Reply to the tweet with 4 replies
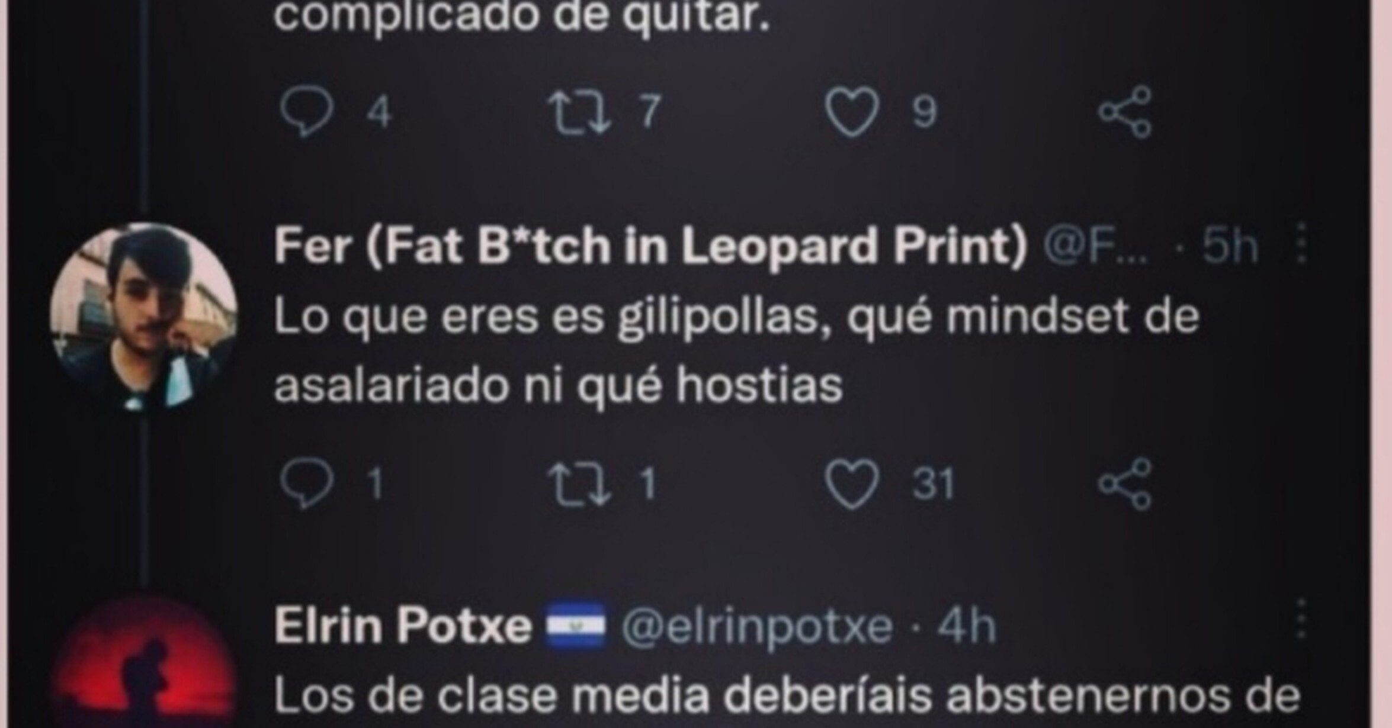 (306, 111)
